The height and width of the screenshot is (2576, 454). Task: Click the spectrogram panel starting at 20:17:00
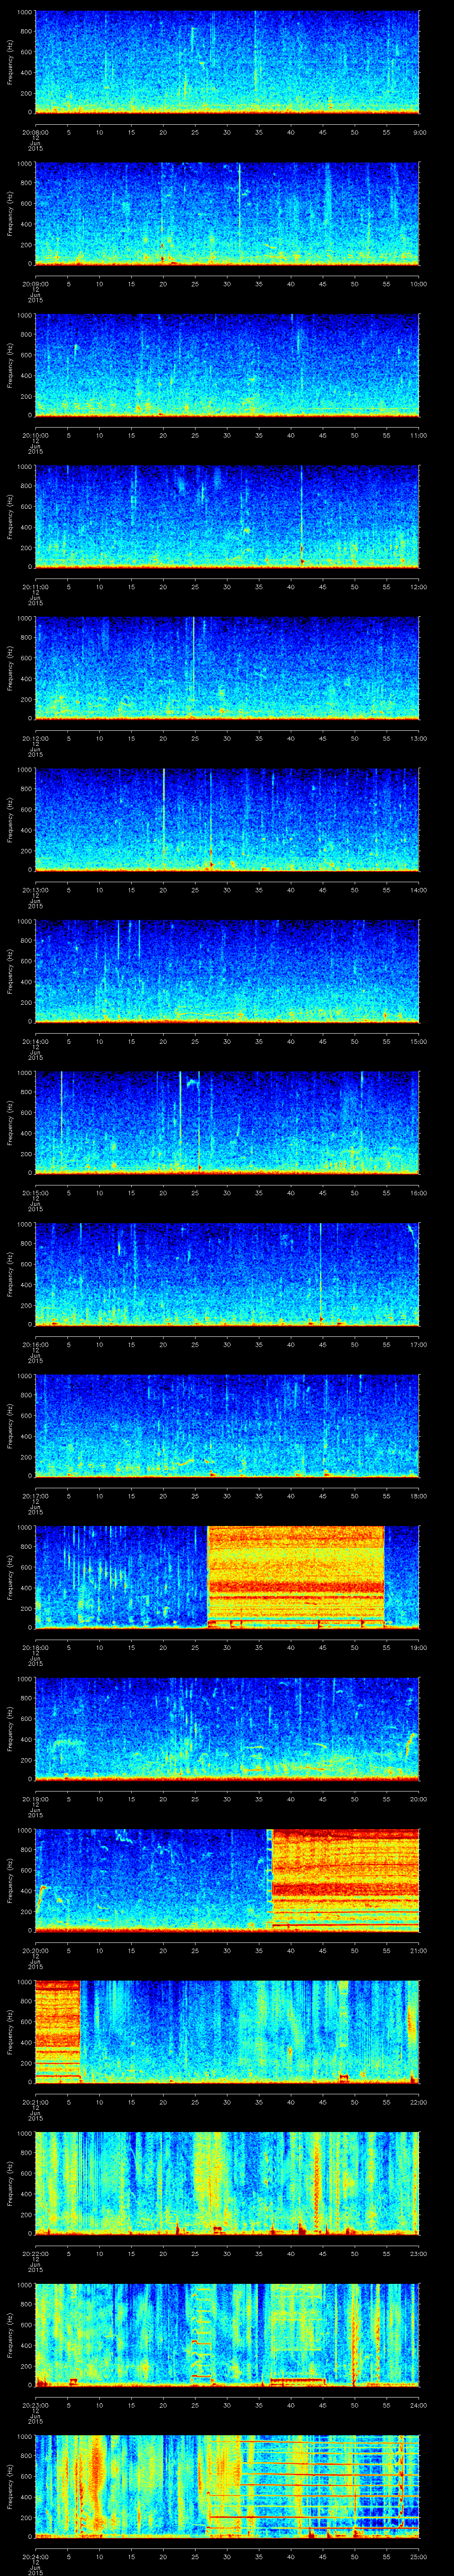click(227, 1426)
